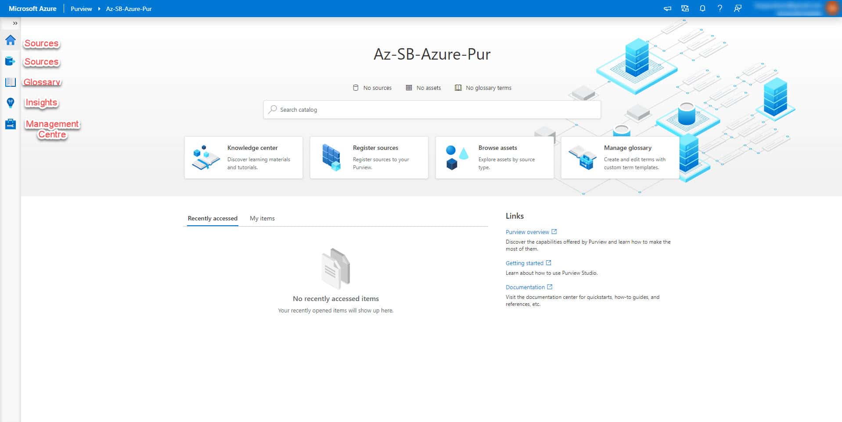Click the "No sources" status text

click(x=377, y=88)
